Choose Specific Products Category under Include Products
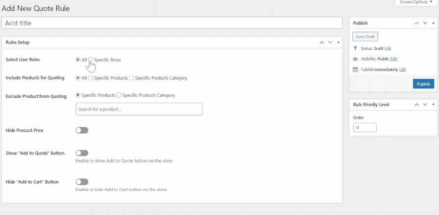Viewport: 439px width, 215px height. tap(131, 78)
